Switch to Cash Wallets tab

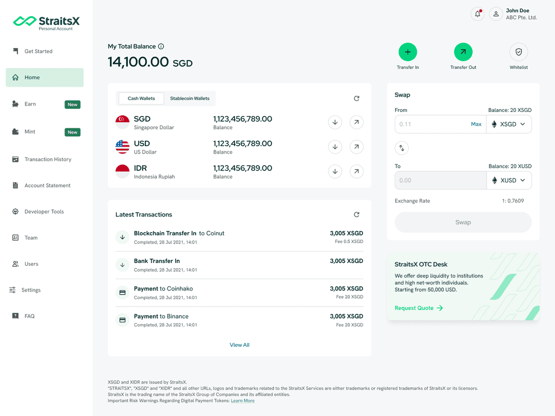click(141, 98)
